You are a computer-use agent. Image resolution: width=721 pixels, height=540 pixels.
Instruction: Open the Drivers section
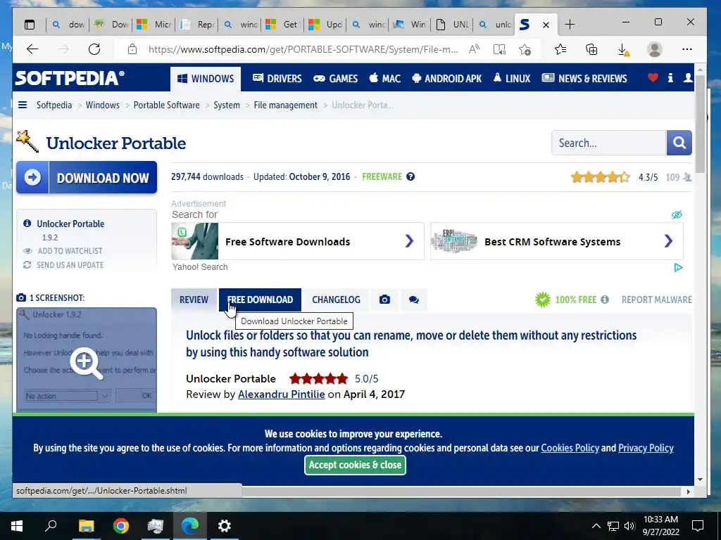click(277, 79)
